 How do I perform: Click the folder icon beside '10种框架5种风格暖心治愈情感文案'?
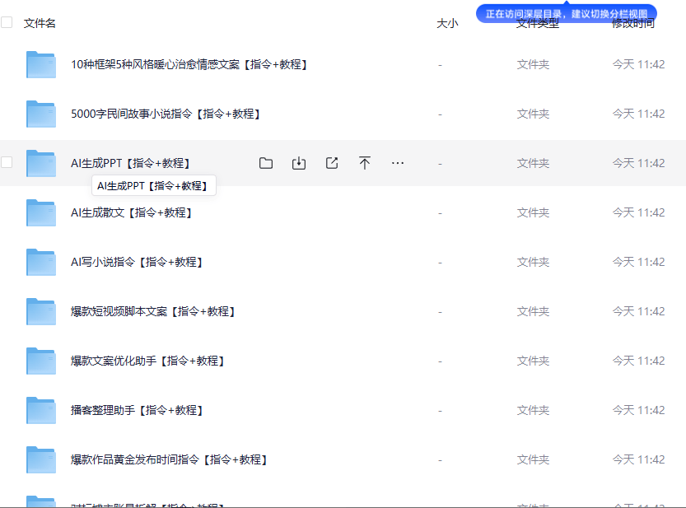pyautogui.click(x=40, y=64)
